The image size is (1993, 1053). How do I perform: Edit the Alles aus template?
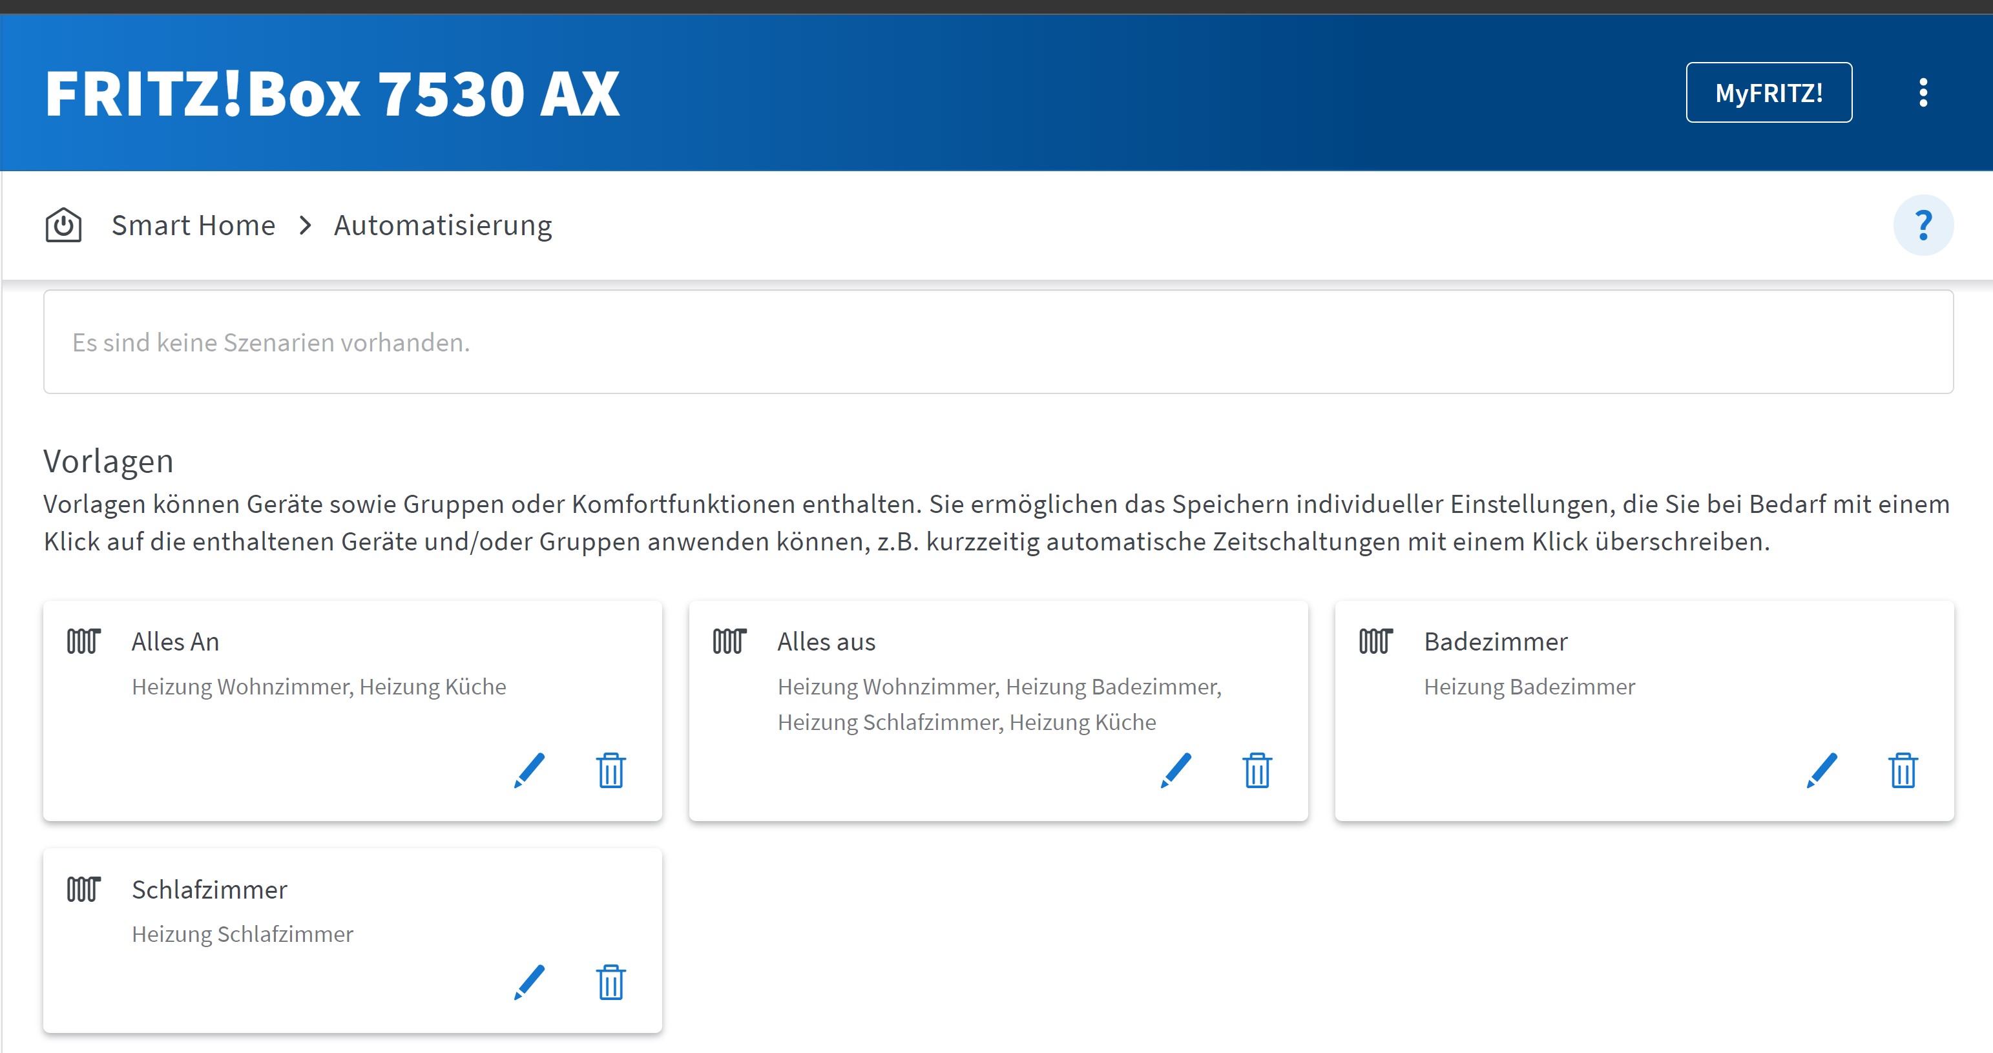(1176, 770)
